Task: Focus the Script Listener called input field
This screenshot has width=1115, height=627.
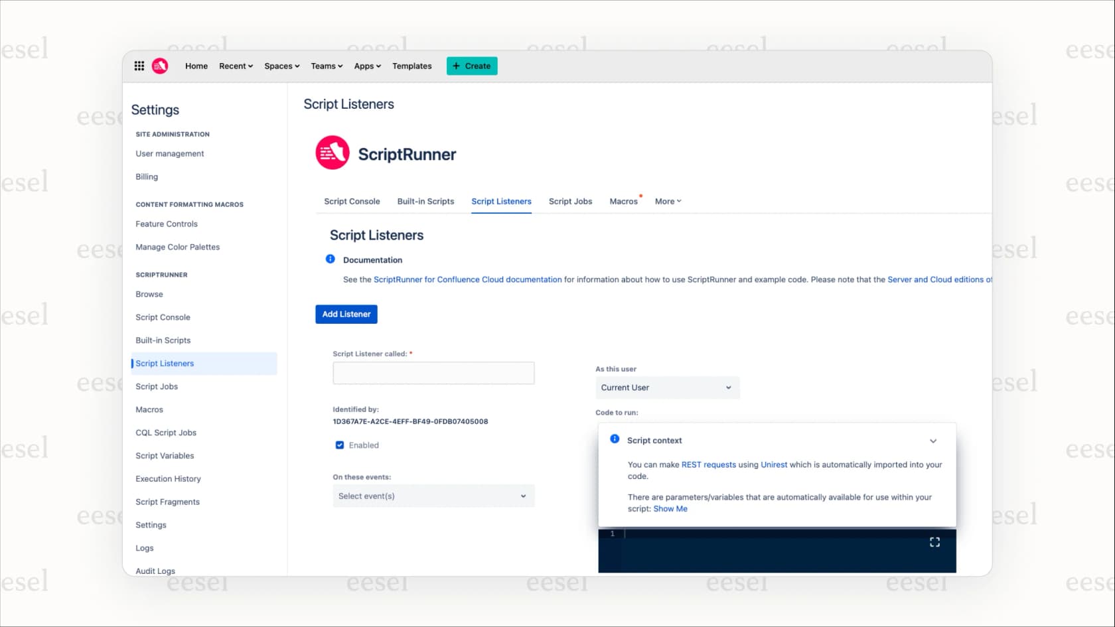Action: (433, 373)
